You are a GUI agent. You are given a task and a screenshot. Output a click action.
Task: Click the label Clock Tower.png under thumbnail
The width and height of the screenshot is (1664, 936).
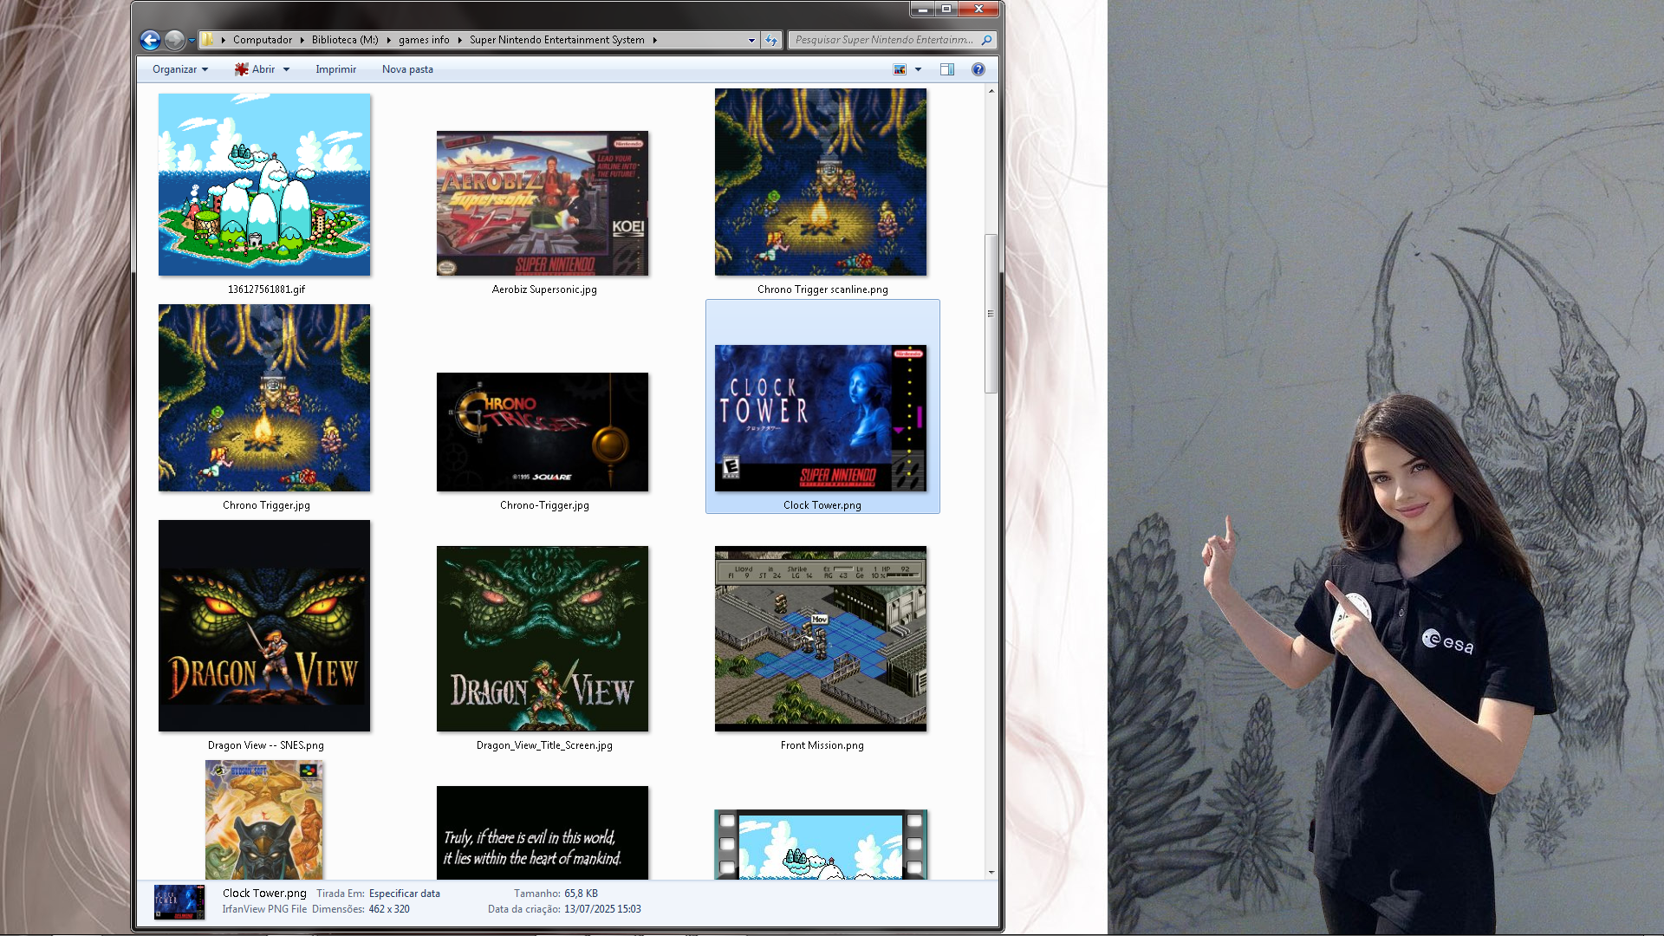point(822,505)
